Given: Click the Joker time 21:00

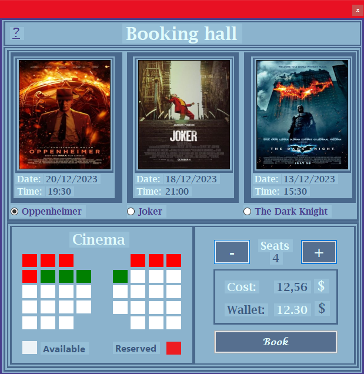Looking at the screenshot, I should point(177,192).
